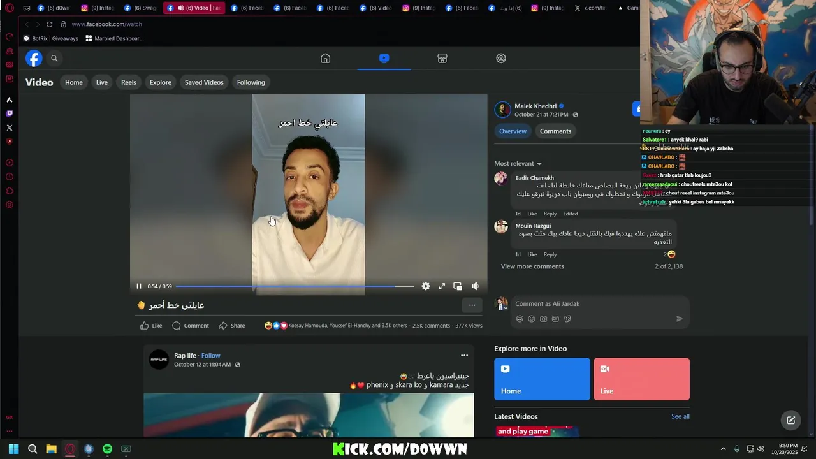Select the Reels chip
Viewport: 816px width, 459px height.
(129, 82)
